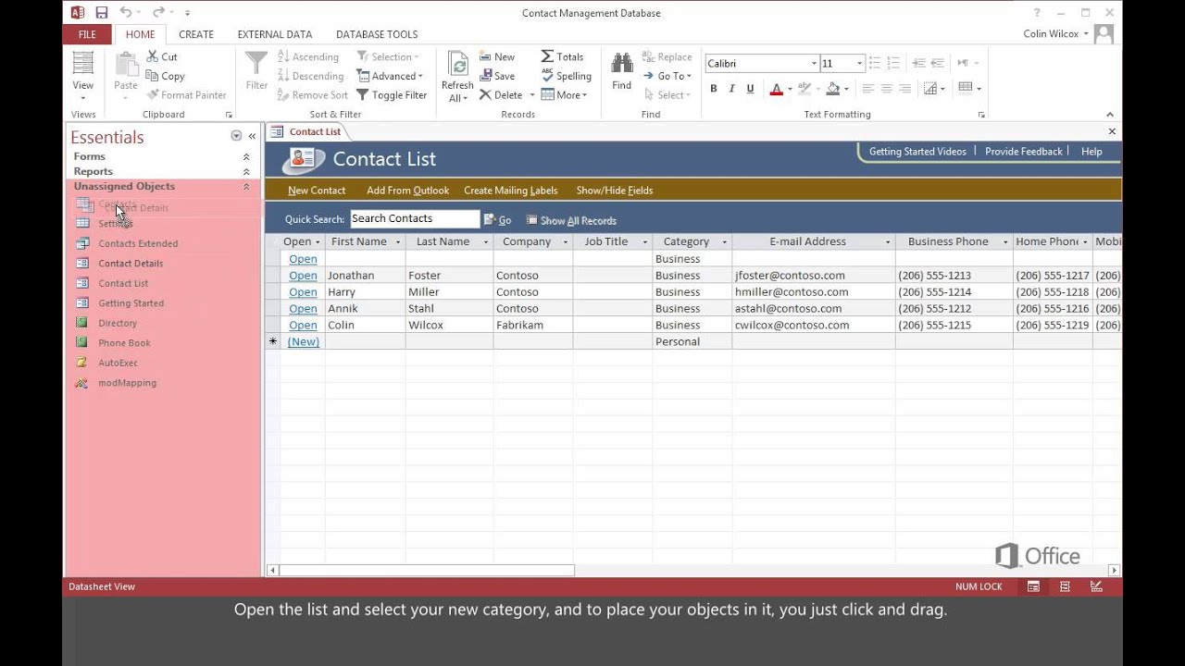Viewport: 1185px width, 666px height.
Task: Click the background fill color bucket
Action: click(x=832, y=89)
